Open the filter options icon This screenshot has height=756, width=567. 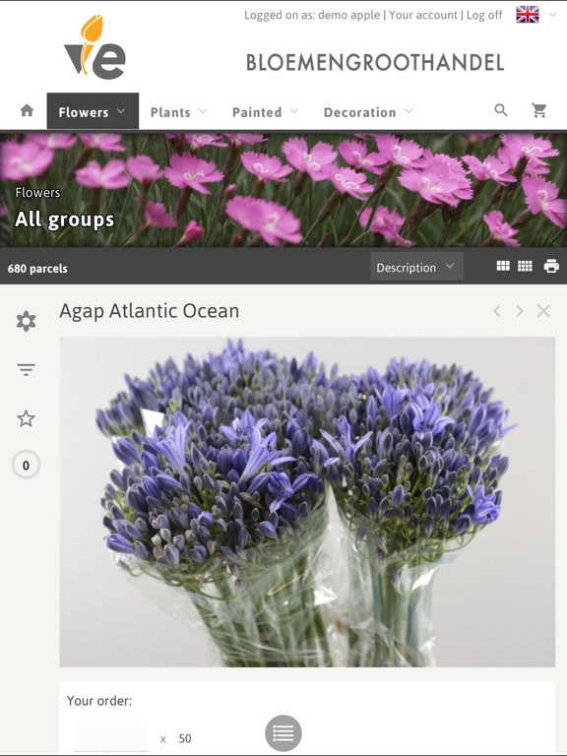26,370
